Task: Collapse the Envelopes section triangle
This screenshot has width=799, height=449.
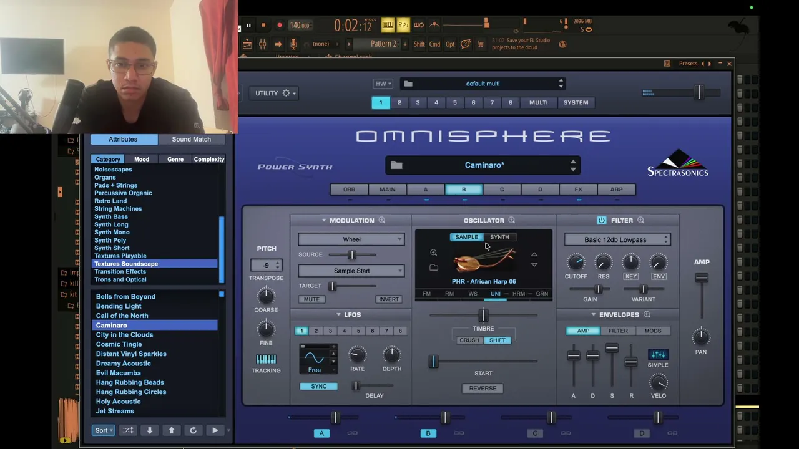Action: click(593, 314)
